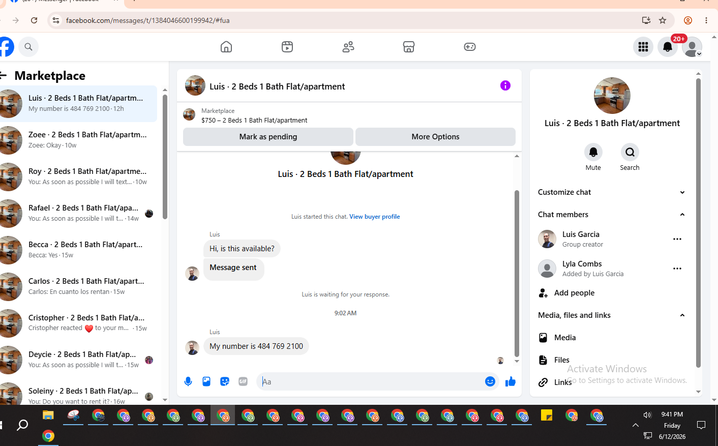Collapse the Chat members section
This screenshot has width=718, height=446.
[612, 215]
